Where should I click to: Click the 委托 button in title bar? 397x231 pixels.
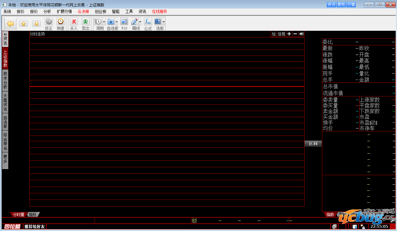pyautogui.click(x=341, y=4)
